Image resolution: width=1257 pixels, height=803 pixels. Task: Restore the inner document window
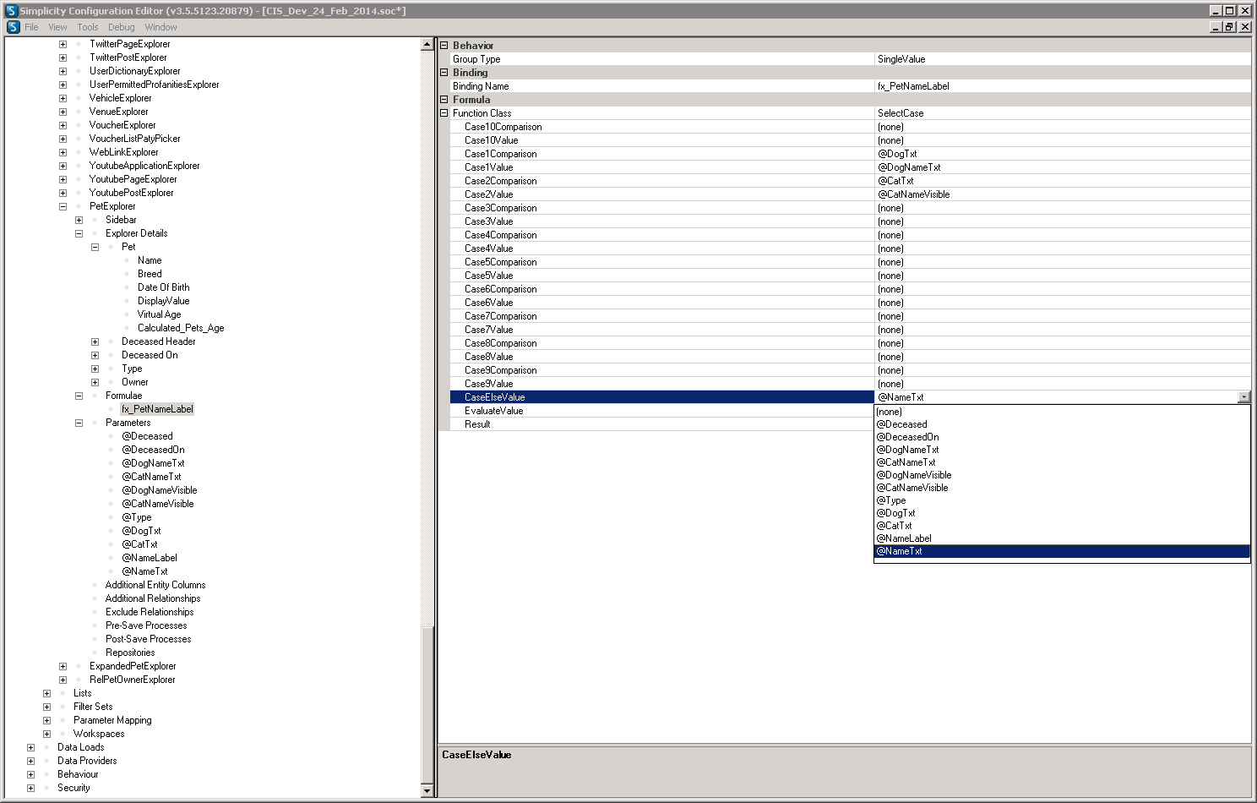1230,27
